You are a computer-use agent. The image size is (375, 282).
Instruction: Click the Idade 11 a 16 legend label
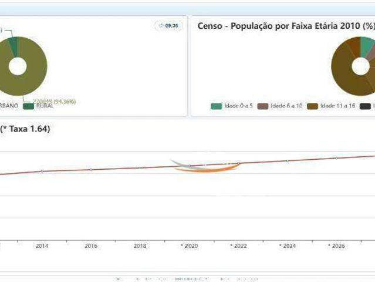click(337, 106)
